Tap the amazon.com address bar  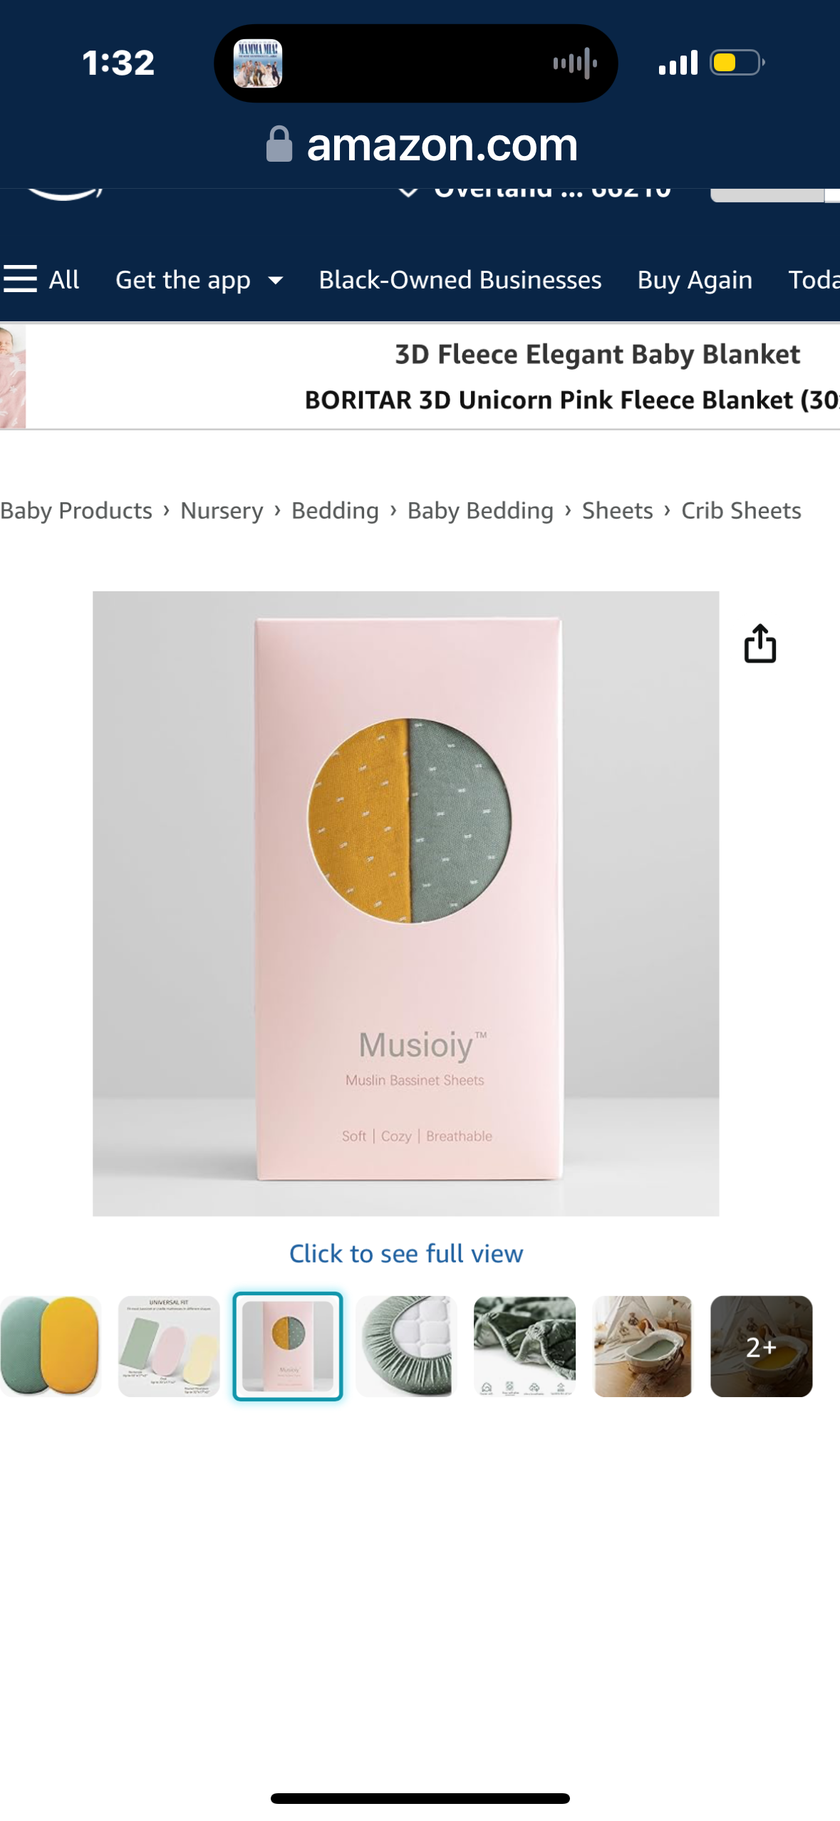pyautogui.click(x=420, y=145)
